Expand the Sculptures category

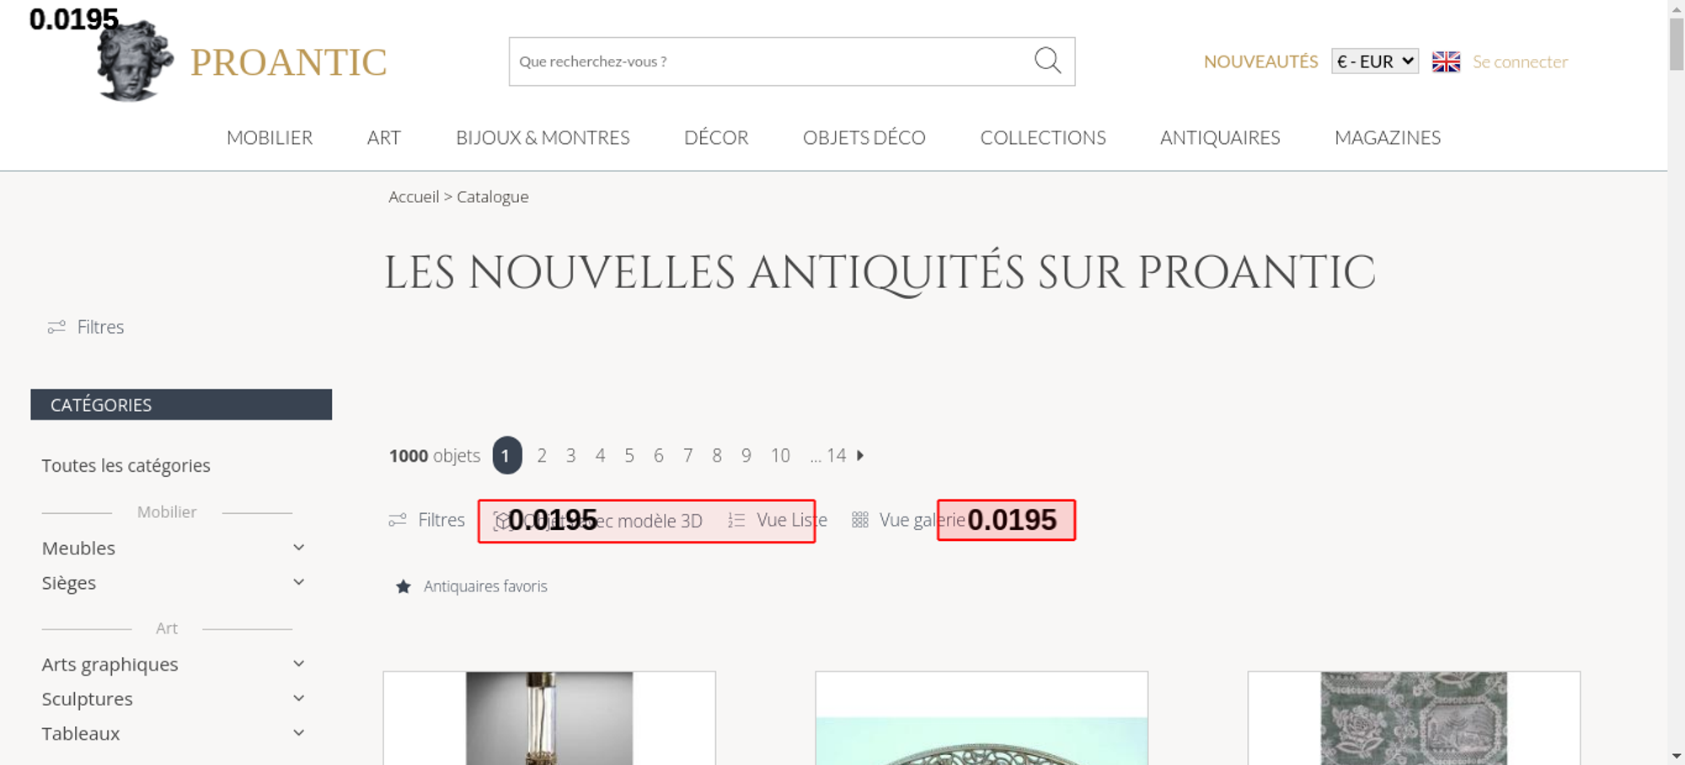[x=298, y=698]
